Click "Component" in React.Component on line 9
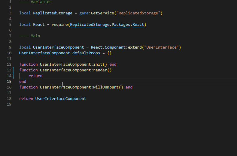 [115, 47]
